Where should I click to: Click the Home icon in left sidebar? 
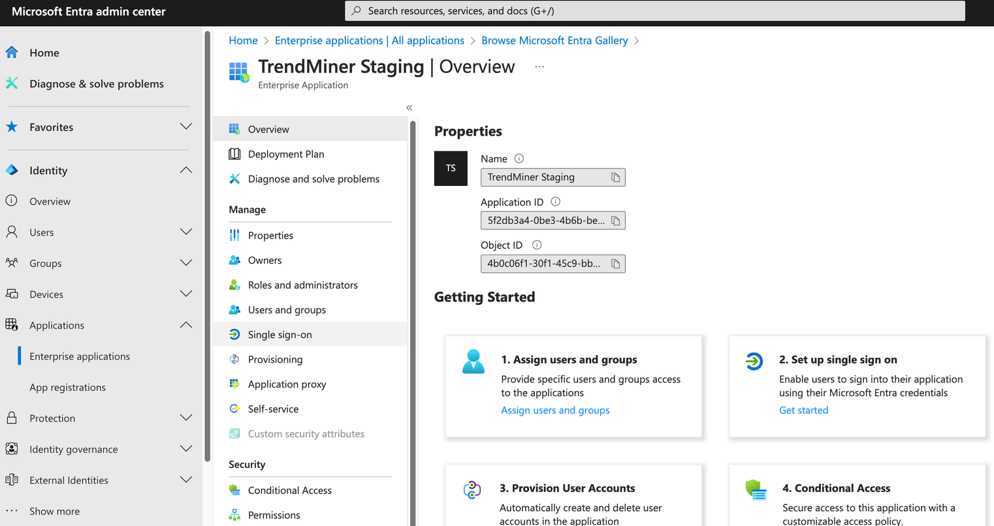coord(12,53)
